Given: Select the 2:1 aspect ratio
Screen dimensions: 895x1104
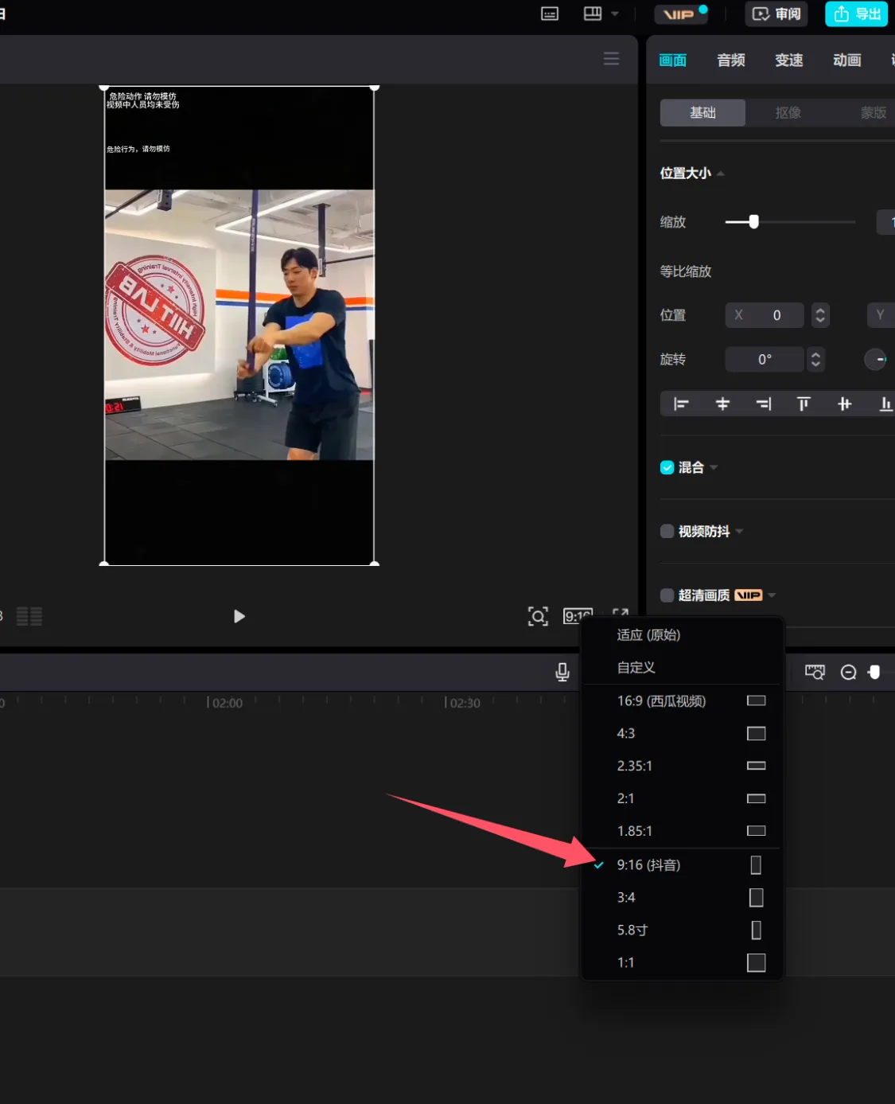Looking at the screenshot, I should (x=683, y=799).
